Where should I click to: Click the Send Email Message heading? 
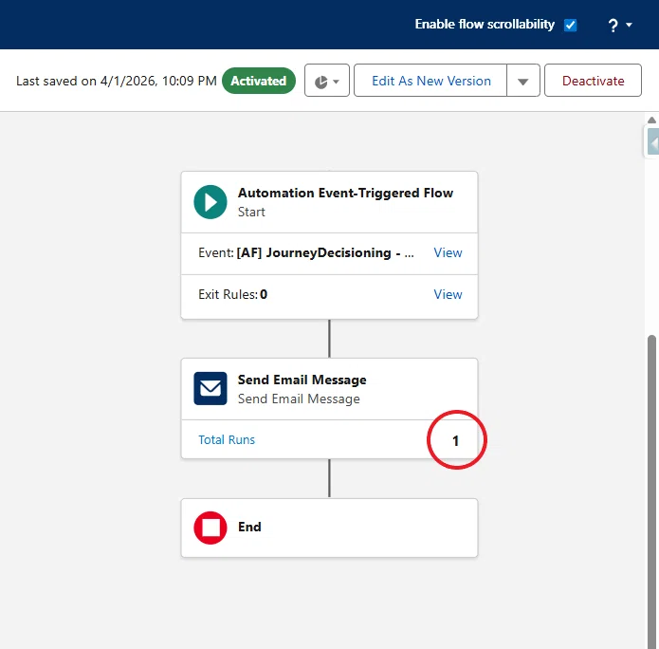(302, 380)
